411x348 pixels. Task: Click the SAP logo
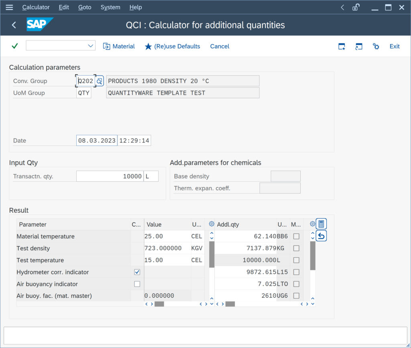click(40, 24)
